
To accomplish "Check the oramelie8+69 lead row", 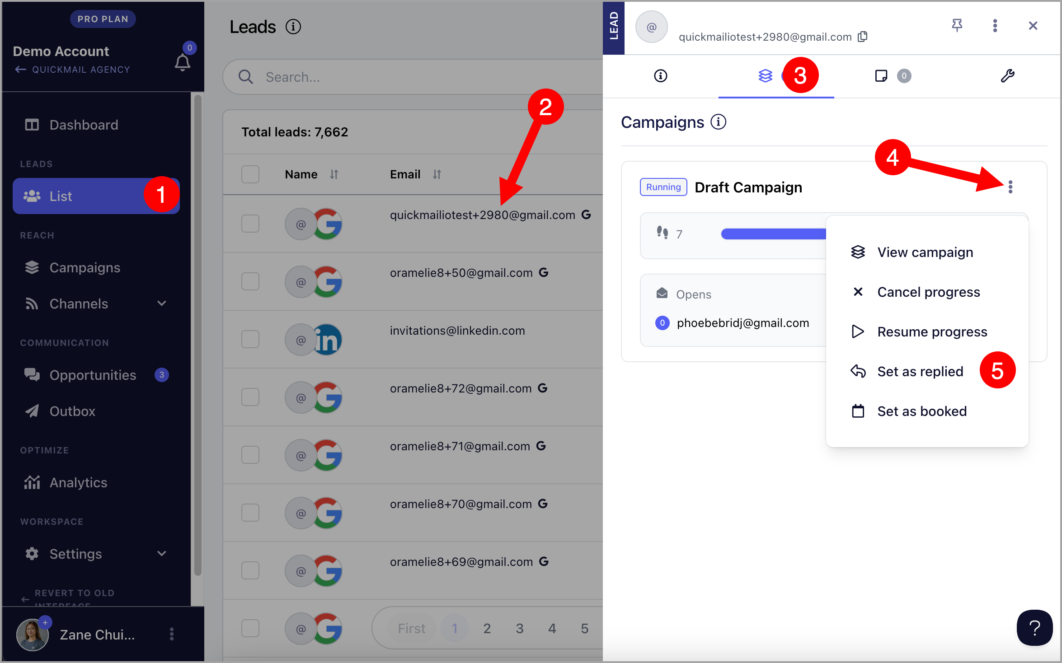I will tap(250, 570).
